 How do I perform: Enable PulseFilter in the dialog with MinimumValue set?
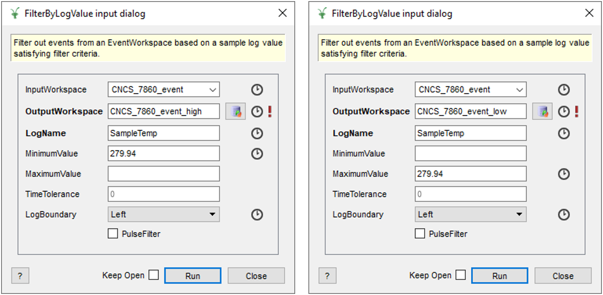pyautogui.click(x=113, y=234)
